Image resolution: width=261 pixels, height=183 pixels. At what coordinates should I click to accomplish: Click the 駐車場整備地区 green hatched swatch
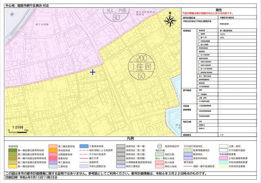(x=188, y=150)
